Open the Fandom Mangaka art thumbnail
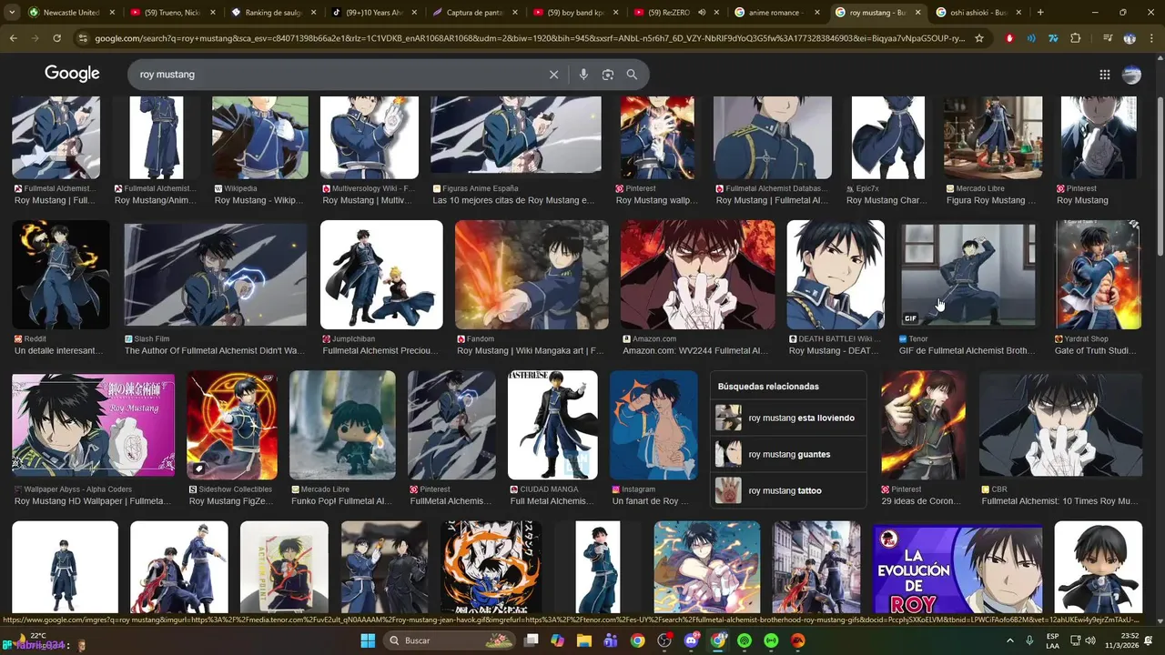Viewport: 1165px width, 655px height. (x=532, y=275)
